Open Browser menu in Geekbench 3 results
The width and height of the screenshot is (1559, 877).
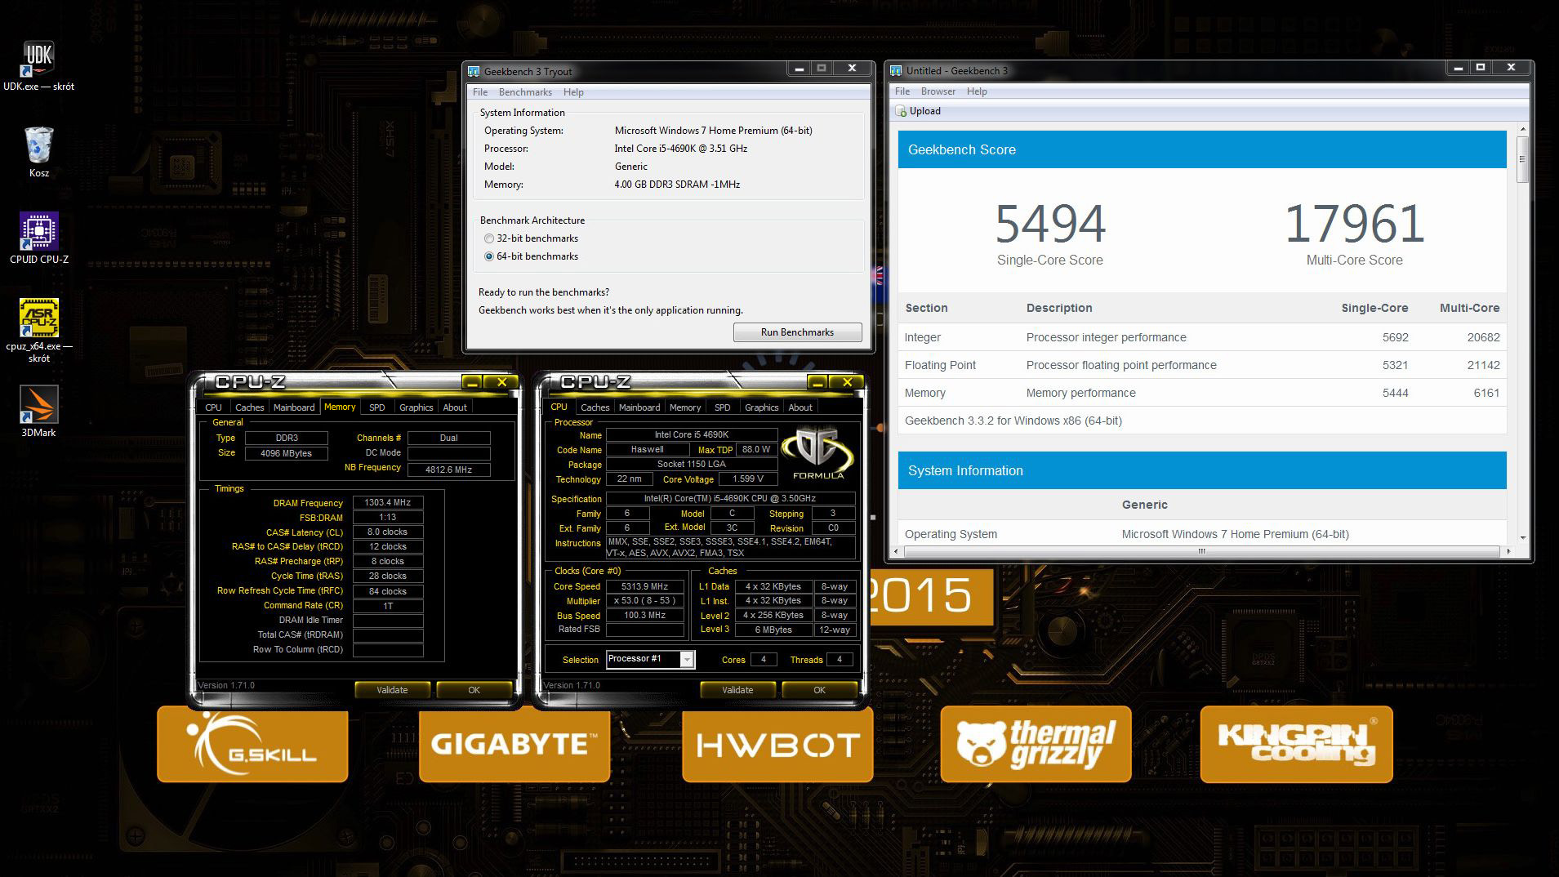[938, 91]
